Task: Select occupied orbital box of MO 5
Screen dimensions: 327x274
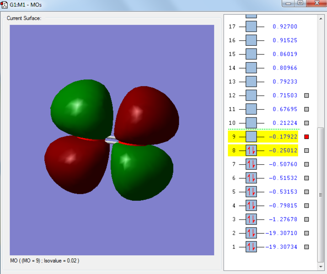Action: coord(251,192)
